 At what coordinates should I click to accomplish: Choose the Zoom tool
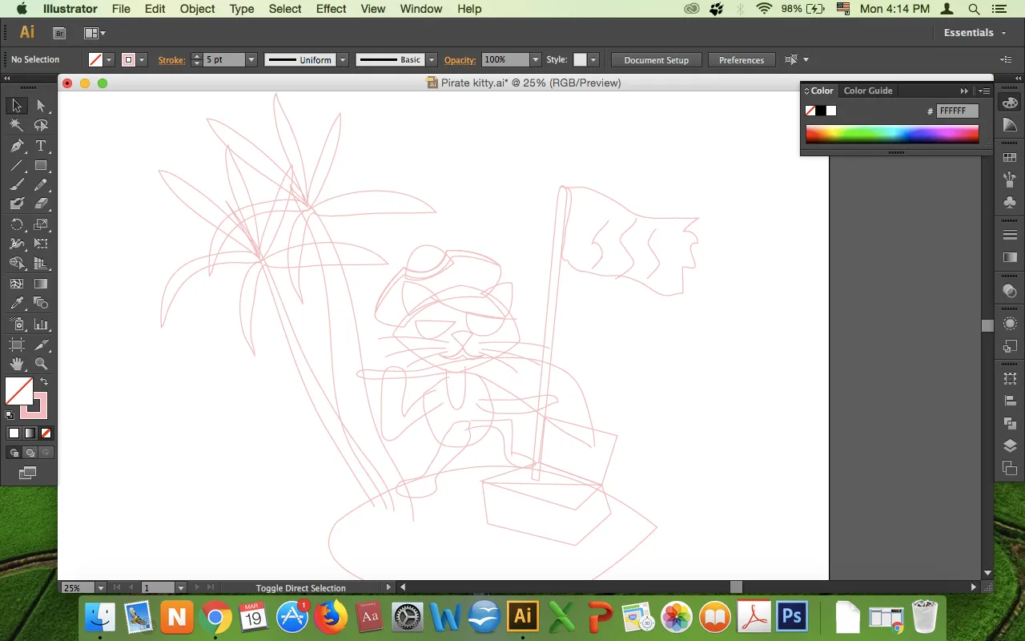click(x=42, y=365)
